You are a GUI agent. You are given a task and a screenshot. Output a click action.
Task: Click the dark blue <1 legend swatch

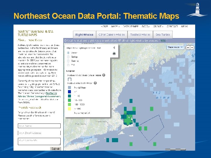[x=69, y=92]
